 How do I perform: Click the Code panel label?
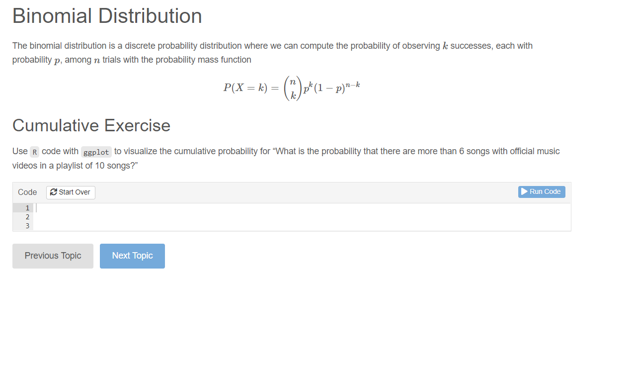pyautogui.click(x=27, y=192)
